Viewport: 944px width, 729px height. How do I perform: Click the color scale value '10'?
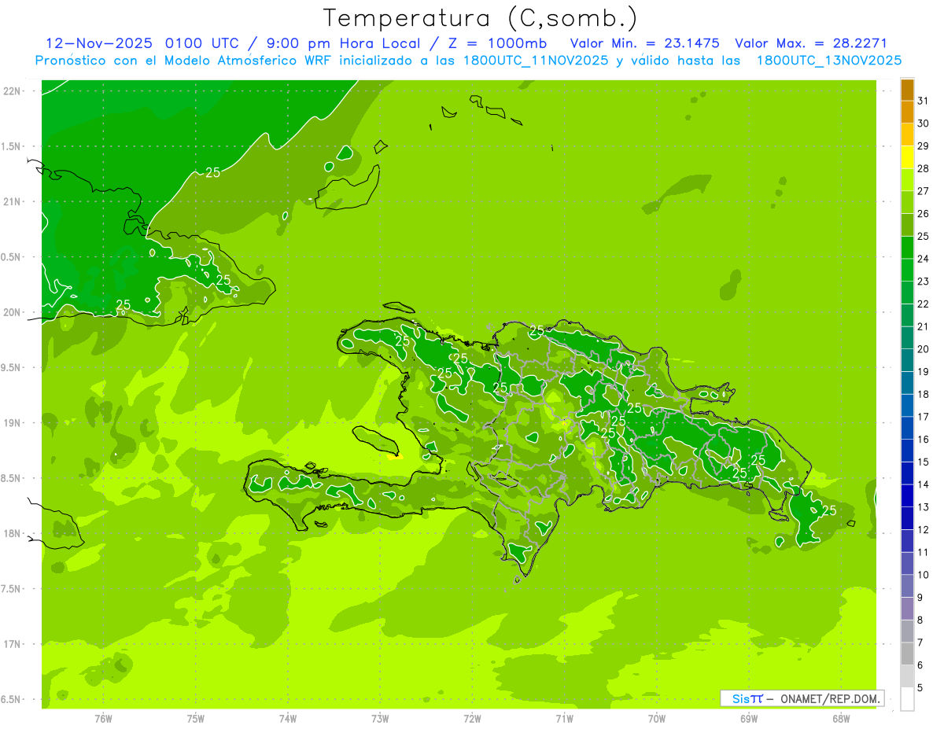(923, 575)
